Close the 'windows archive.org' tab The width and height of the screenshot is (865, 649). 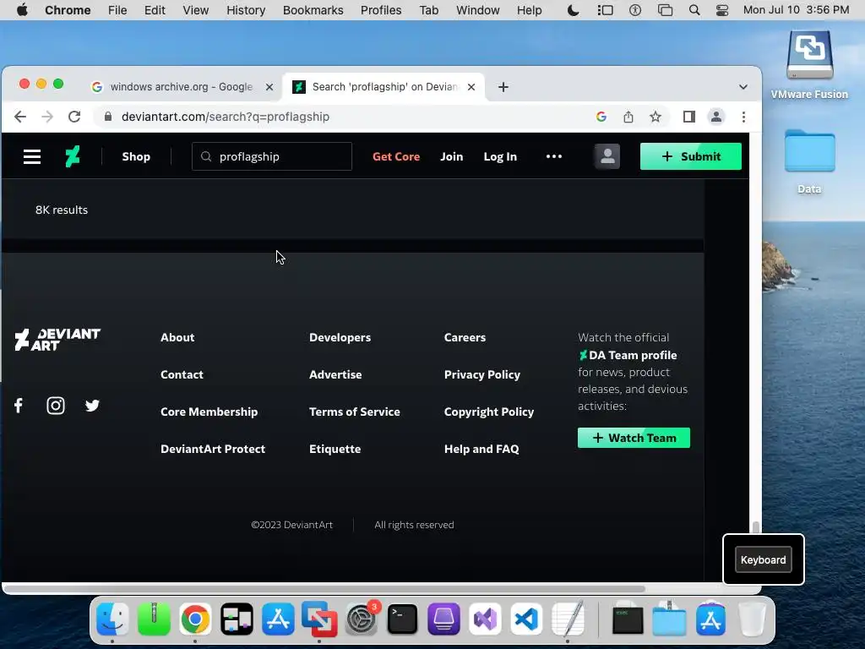269,87
